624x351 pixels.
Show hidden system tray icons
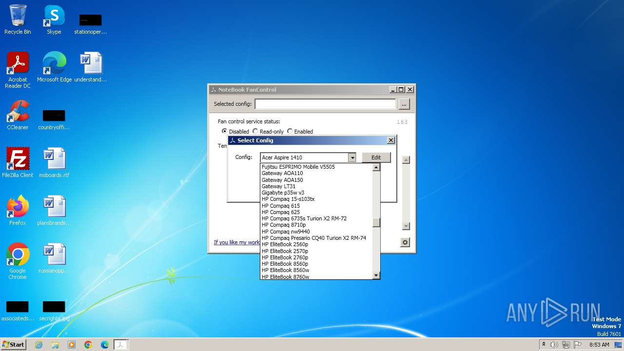pos(544,345)
